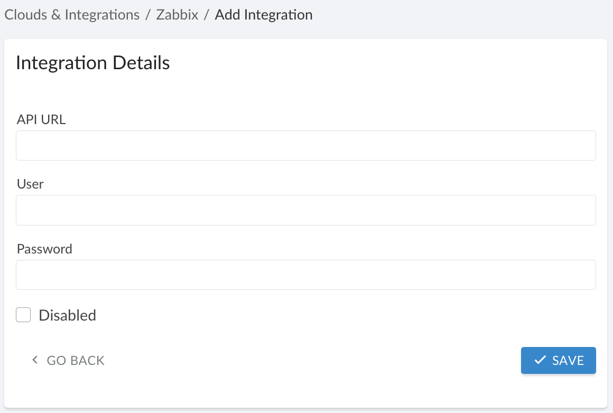This screenshot has height=413, width=613.
Task: Open the Clouds & Integrations breadcrumb link
Action: tap(72, 14)
